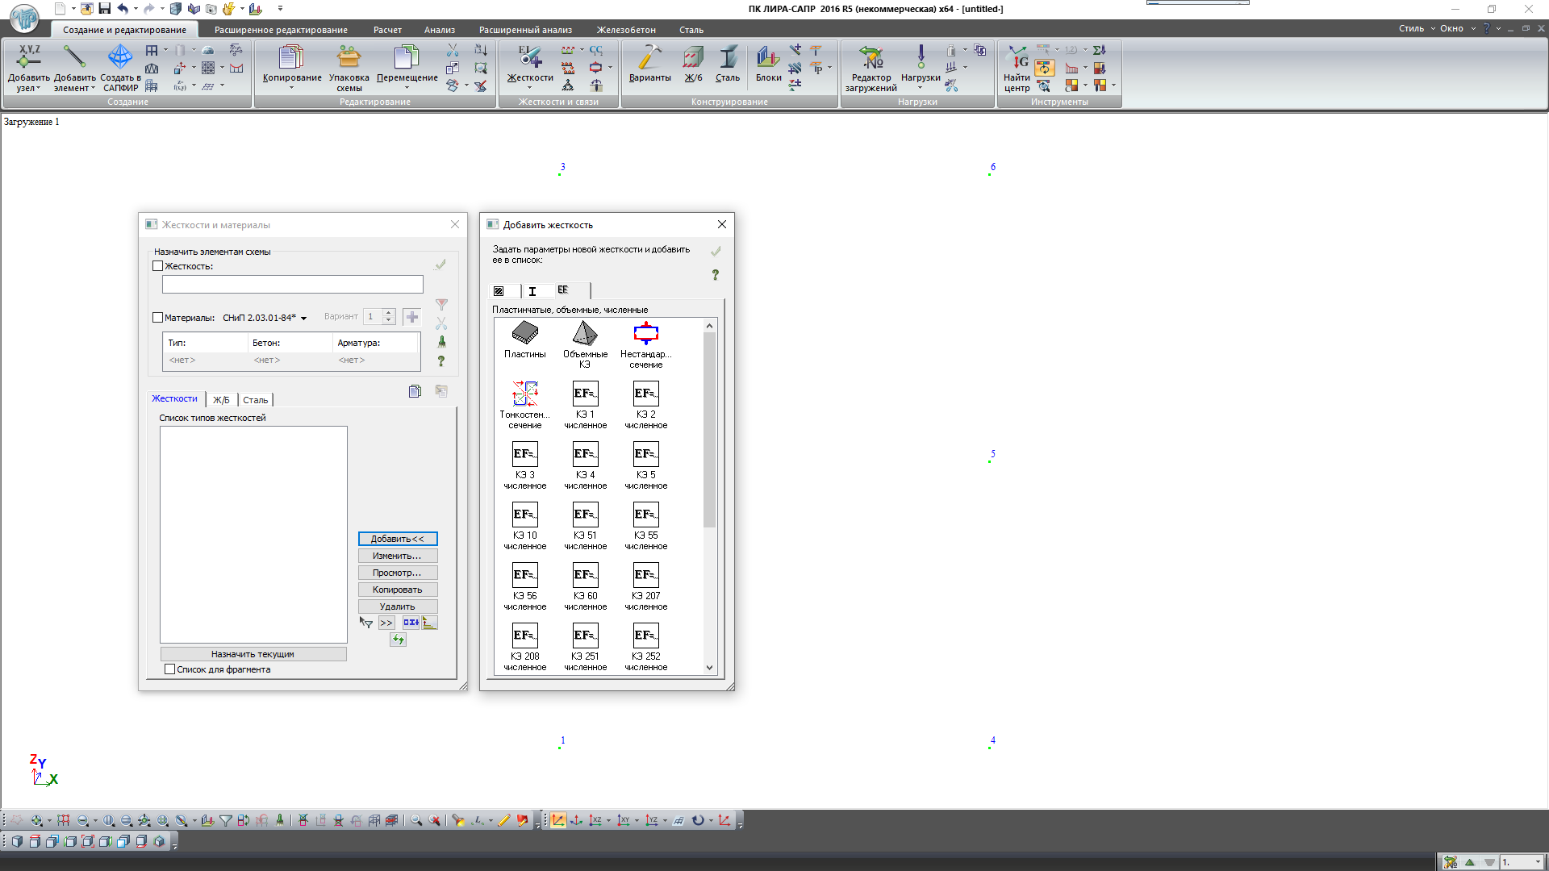Click the Variants (Варианты) design icon

tap(649, 56)
